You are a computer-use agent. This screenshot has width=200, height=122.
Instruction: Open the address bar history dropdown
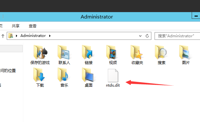click(140, 36)
